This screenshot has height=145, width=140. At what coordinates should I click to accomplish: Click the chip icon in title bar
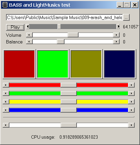point(5,5)
